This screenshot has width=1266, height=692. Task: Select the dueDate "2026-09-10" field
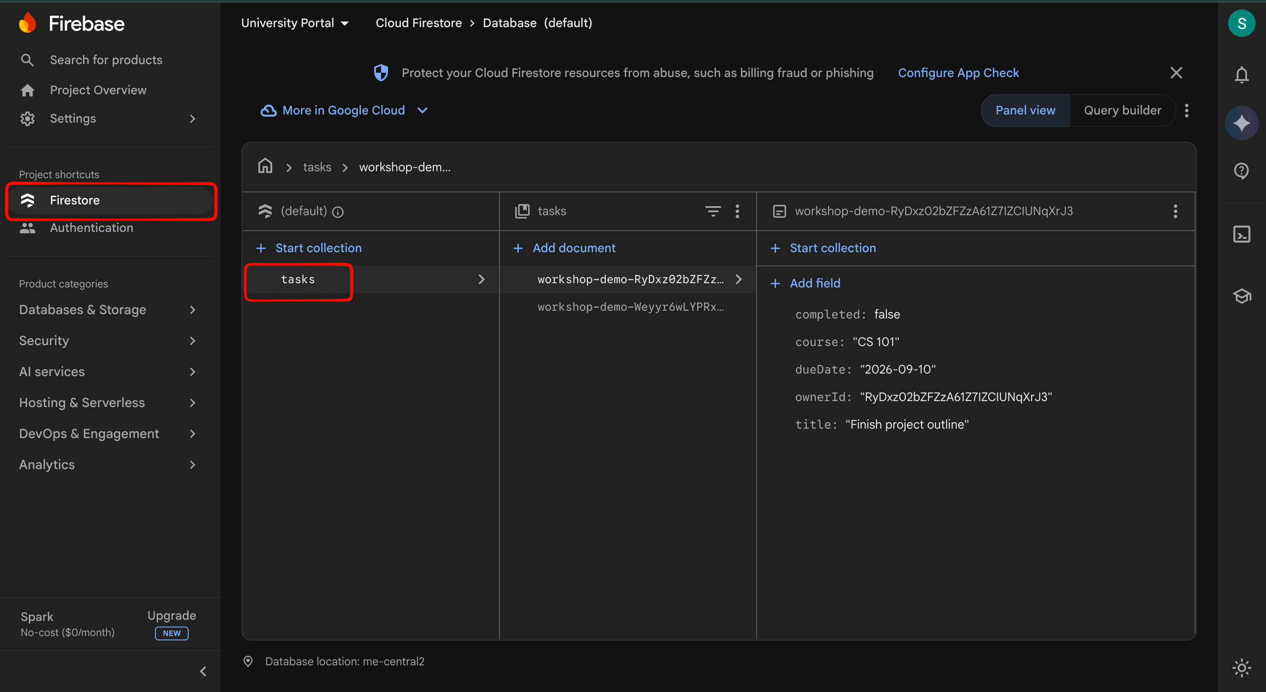pos(866,369)
